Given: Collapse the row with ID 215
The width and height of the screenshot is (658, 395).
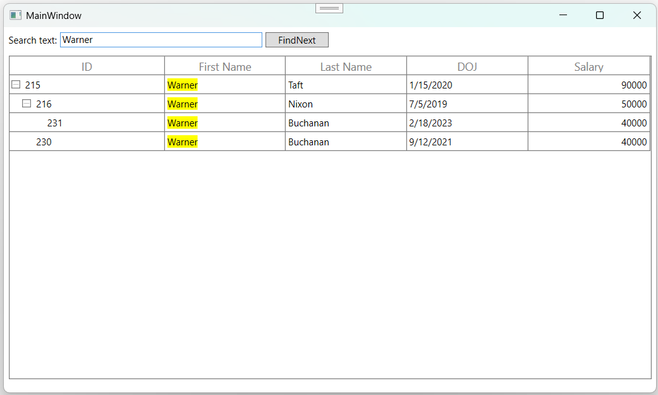Looking at the screenshot, I should 16,85.
